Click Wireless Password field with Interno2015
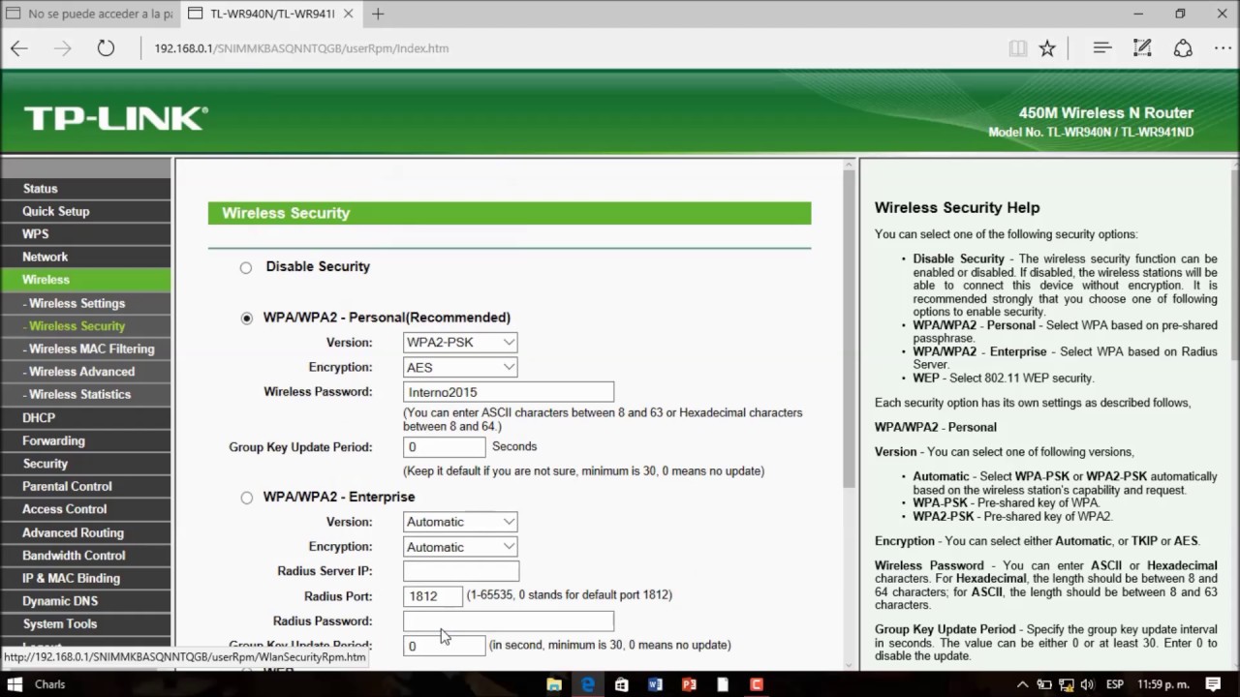Viewport: 1240px width, 697px height. (x=509, y=392)
